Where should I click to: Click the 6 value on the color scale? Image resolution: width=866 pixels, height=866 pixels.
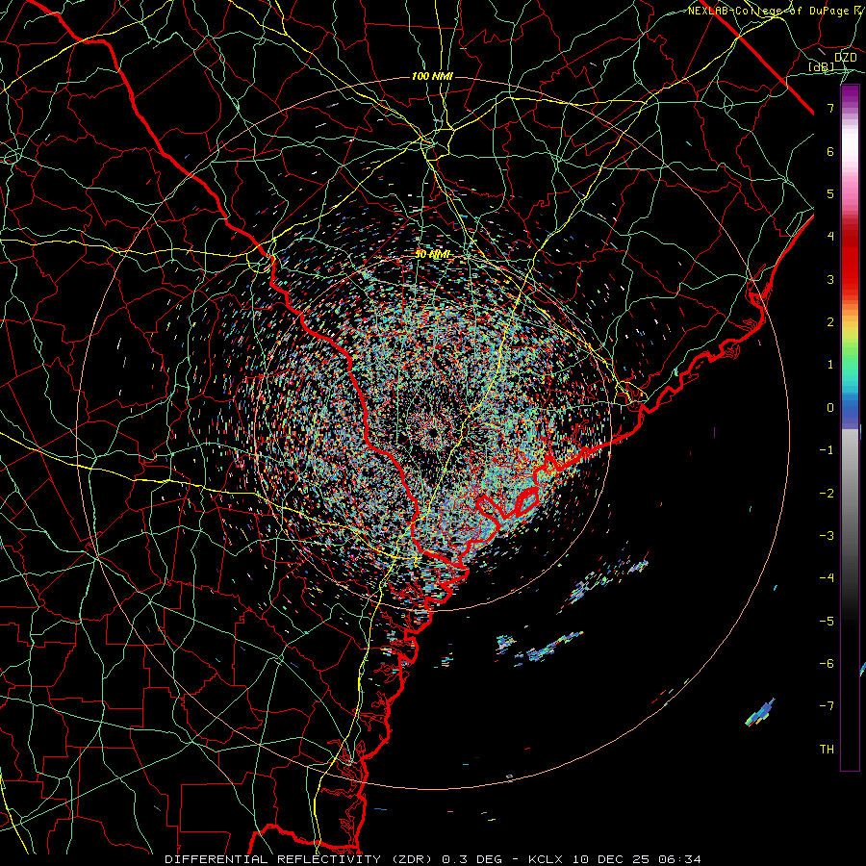[x=830, y=151]
